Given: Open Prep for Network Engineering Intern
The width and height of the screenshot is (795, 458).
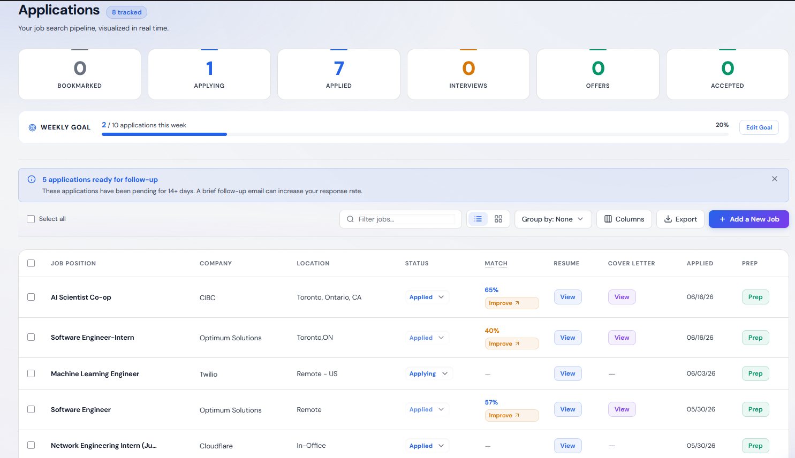Looking at the screenshot, I should (755, 446).
